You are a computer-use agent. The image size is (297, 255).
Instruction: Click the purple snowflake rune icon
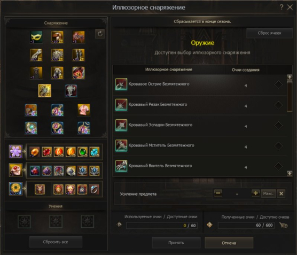[15, 151]
